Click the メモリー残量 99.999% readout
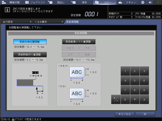This screenshot has width=162, height=121. (x=148, y=14)
